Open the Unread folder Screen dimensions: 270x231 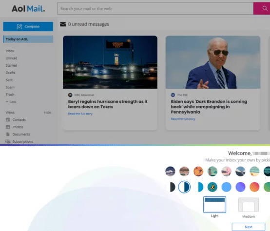tap(11, 58)
